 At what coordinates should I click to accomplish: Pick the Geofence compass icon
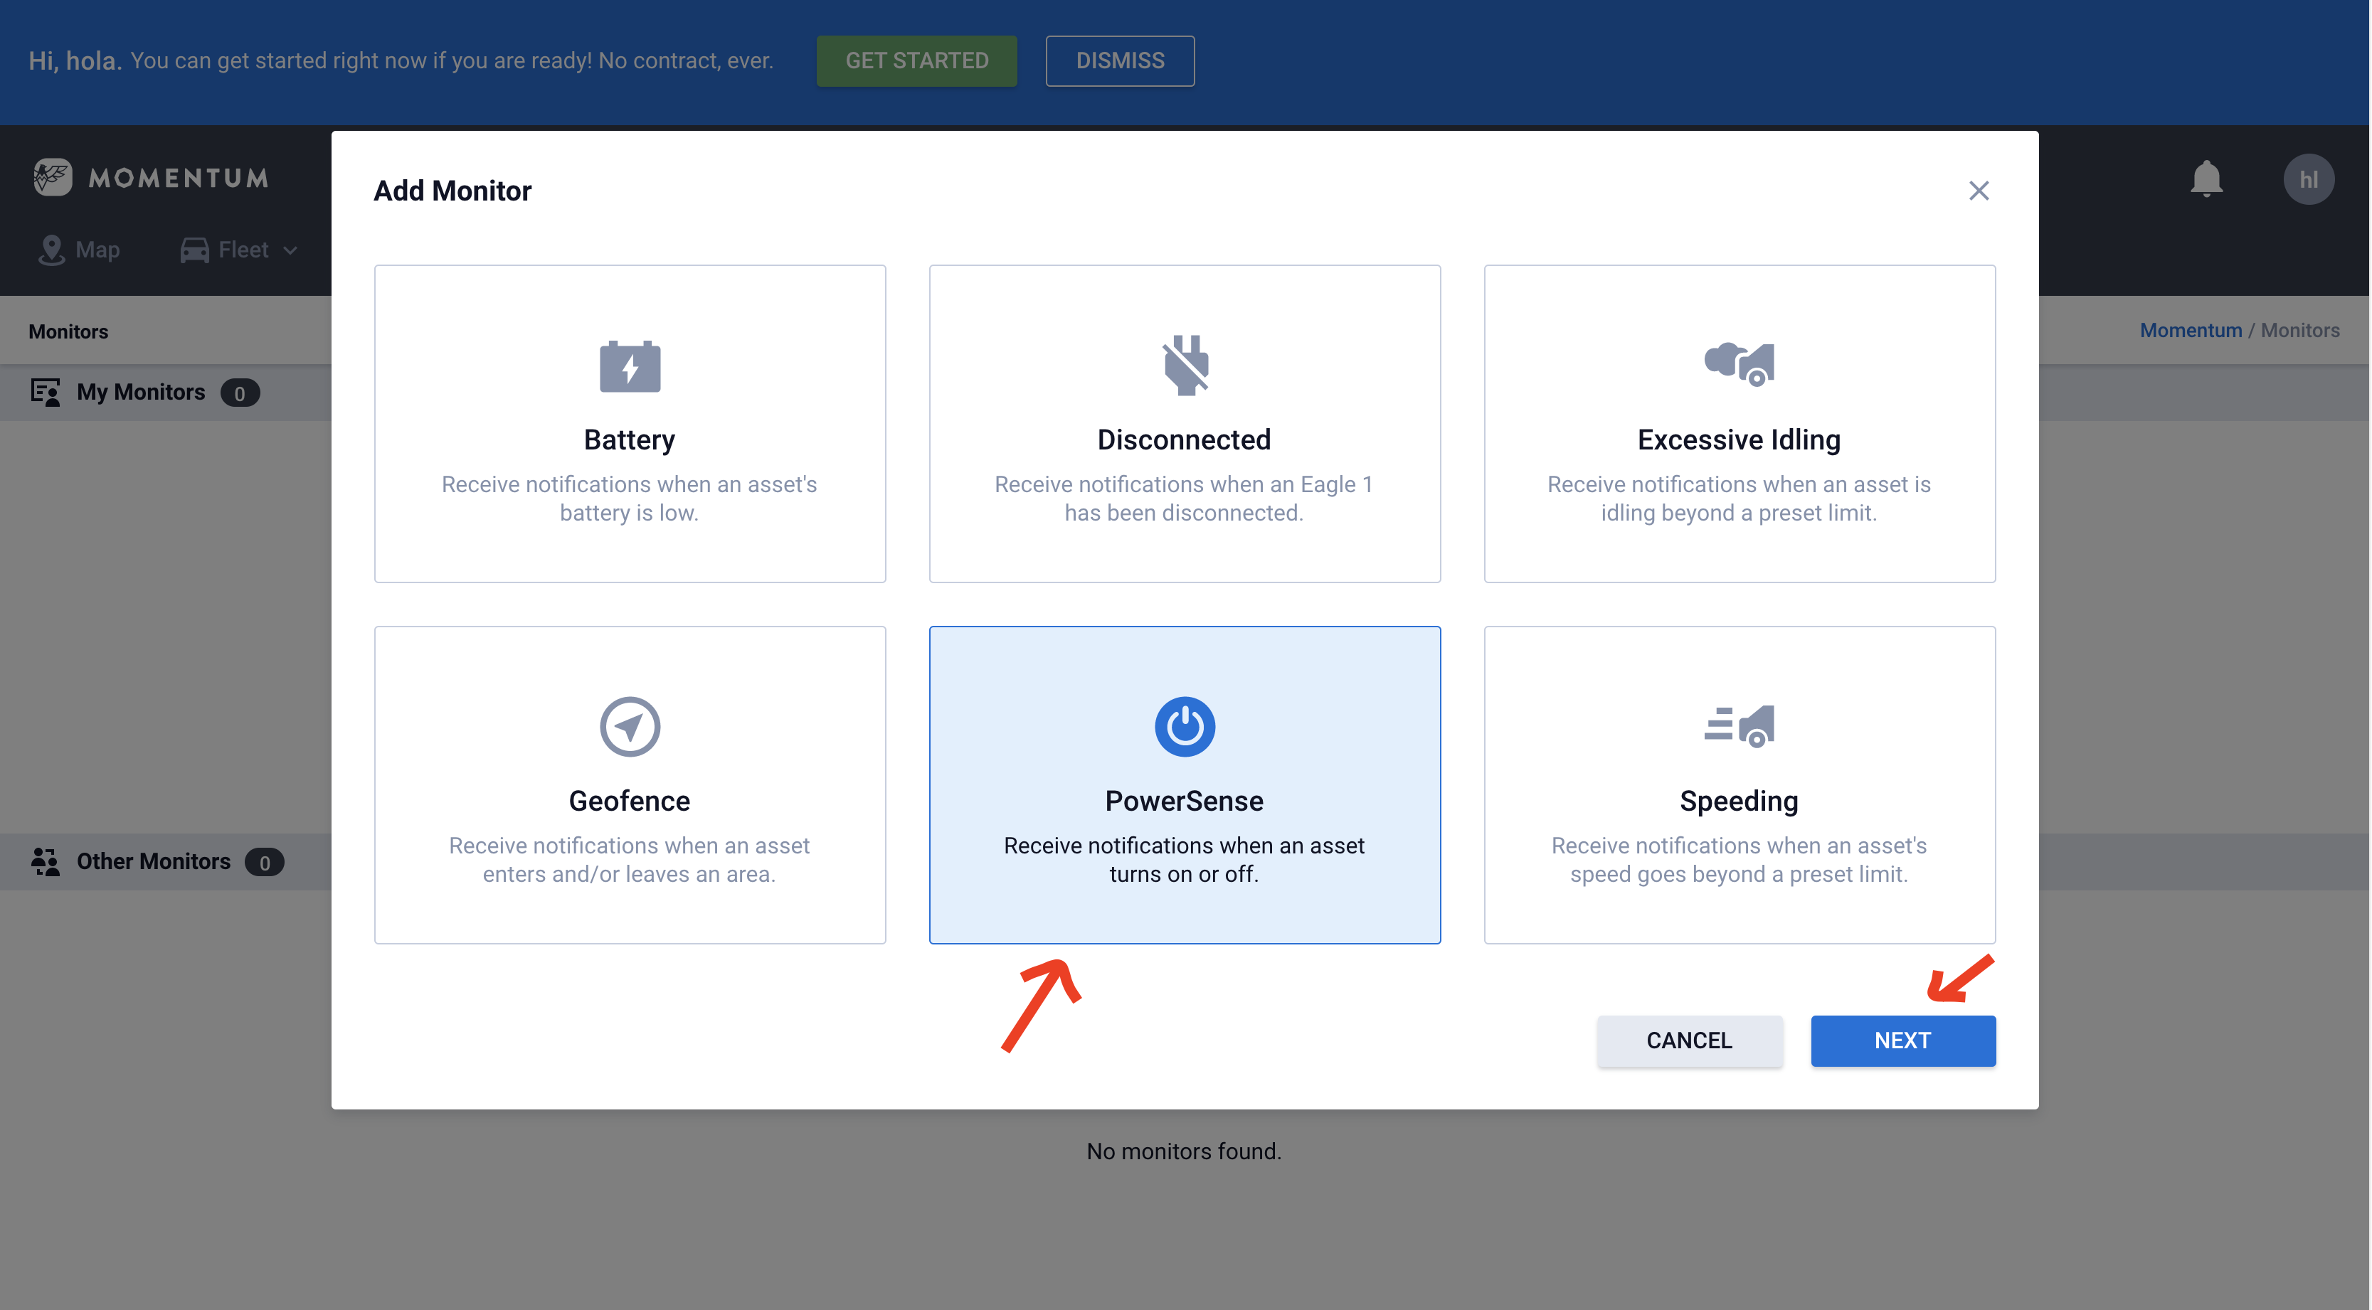tap(630, 726)
